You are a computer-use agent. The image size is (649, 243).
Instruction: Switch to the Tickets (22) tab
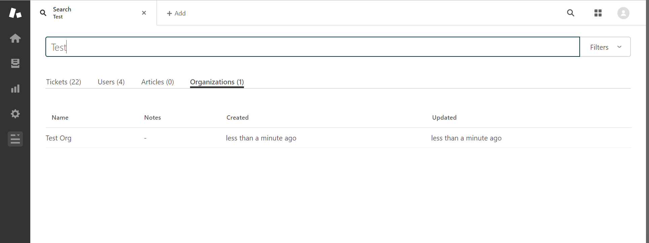pos(64,82)
